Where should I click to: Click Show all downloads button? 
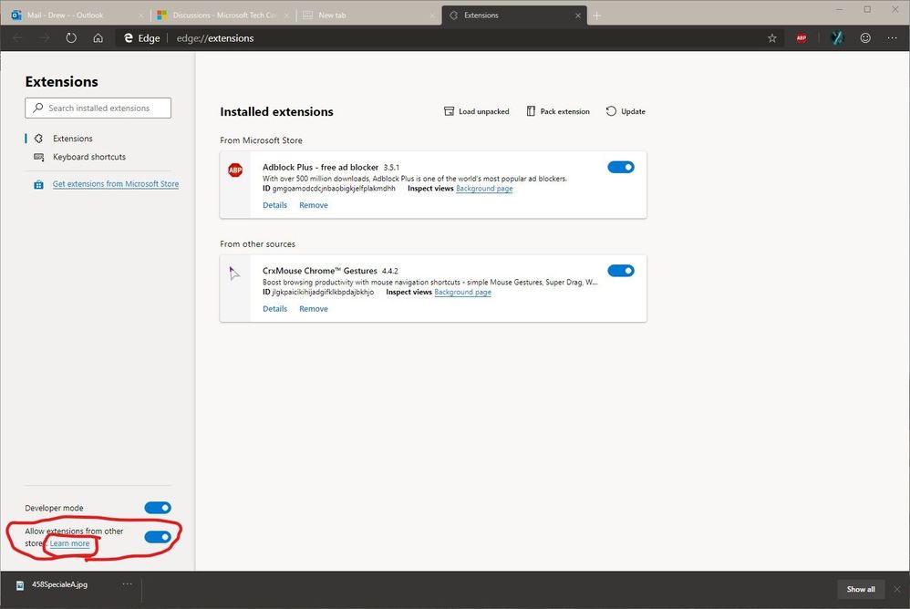(861, 589)
